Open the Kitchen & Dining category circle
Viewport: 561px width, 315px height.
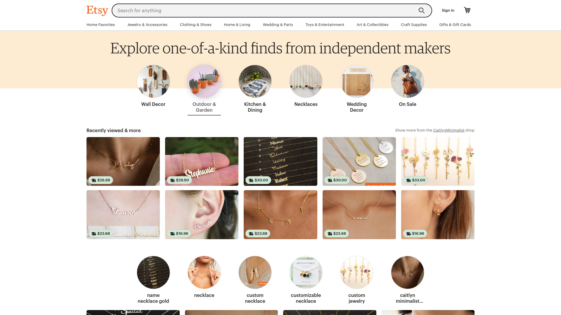coord(255,81)
